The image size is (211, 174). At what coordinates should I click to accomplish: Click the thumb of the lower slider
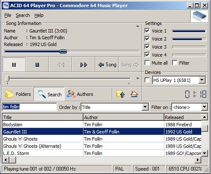click(x=7, y=79)
